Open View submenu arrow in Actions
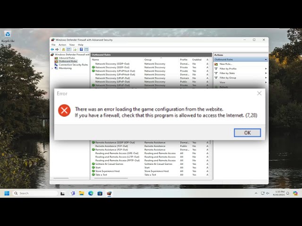Viewport: 302px width, 226px height. [x=266, y=82]
